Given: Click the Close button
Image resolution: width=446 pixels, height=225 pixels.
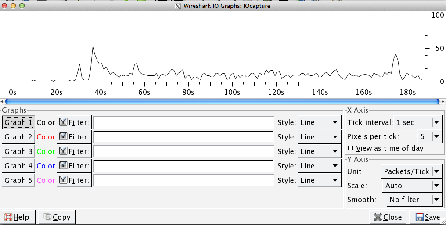Looking at the screenshot, I should coord(388,218).
